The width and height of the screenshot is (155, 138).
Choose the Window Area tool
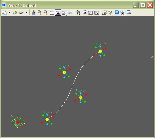pos(52,13)
